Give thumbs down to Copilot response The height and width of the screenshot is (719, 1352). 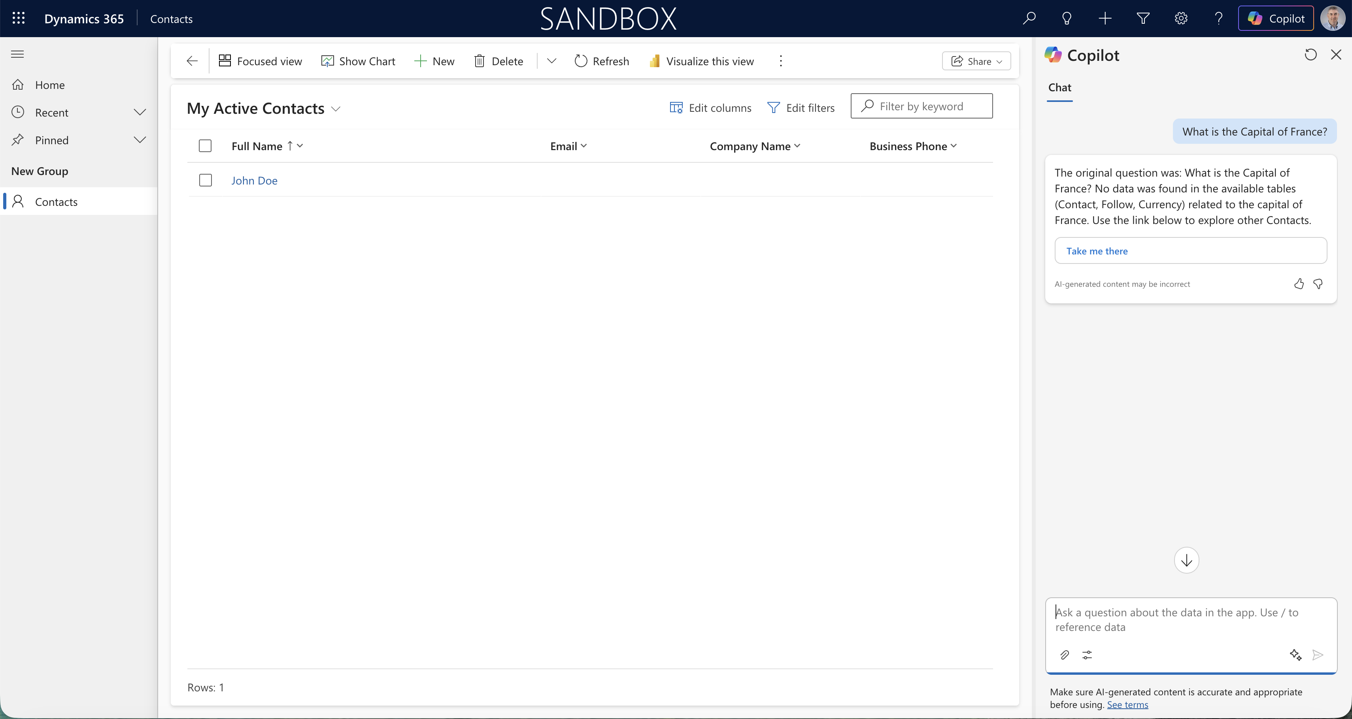pos(1318,284)
